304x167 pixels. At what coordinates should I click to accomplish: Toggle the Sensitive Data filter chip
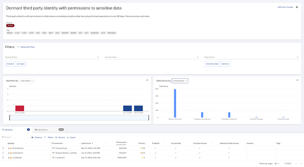(x=212, y=64)
